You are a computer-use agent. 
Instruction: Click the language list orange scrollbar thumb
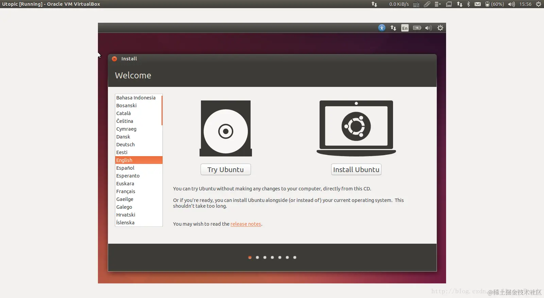(x=162, y=110)
